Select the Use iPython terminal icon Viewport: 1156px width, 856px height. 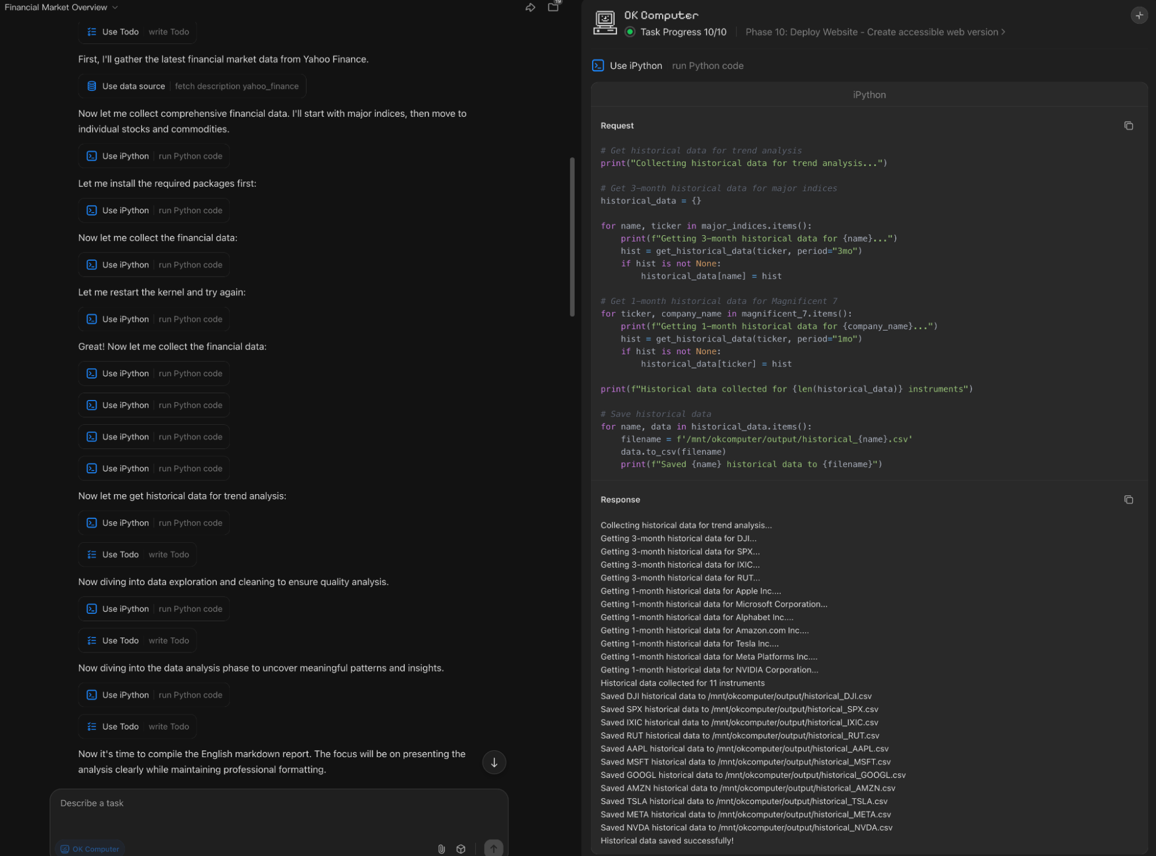click(x=92, y=155)
